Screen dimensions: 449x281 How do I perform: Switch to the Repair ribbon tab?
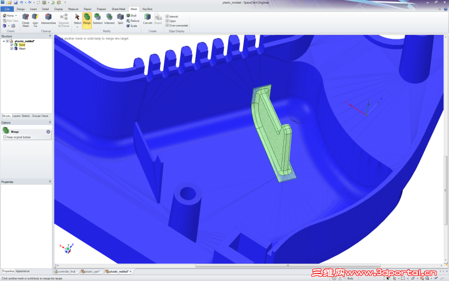[x=88, y=9]
